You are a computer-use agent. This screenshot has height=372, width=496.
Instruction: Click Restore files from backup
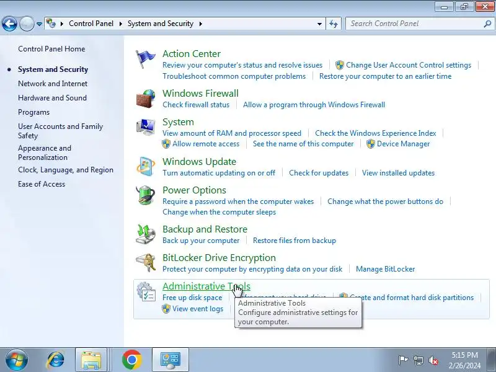tap(294, 241)
